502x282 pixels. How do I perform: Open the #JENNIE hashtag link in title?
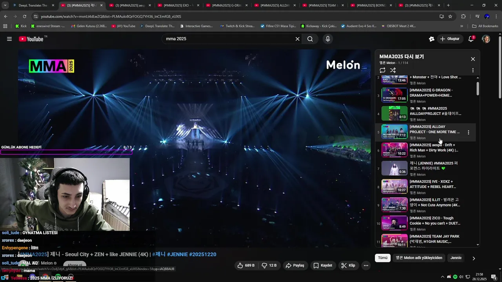(x=178, y=254)
